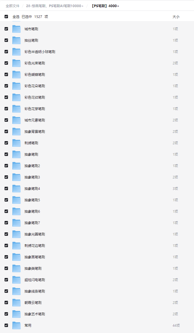Image resolution: width=194 pixels, height=333 pixels.
Task: Open the 城市笔刷 folder icon
Action: pyautogui.click(x=16, y=29)
